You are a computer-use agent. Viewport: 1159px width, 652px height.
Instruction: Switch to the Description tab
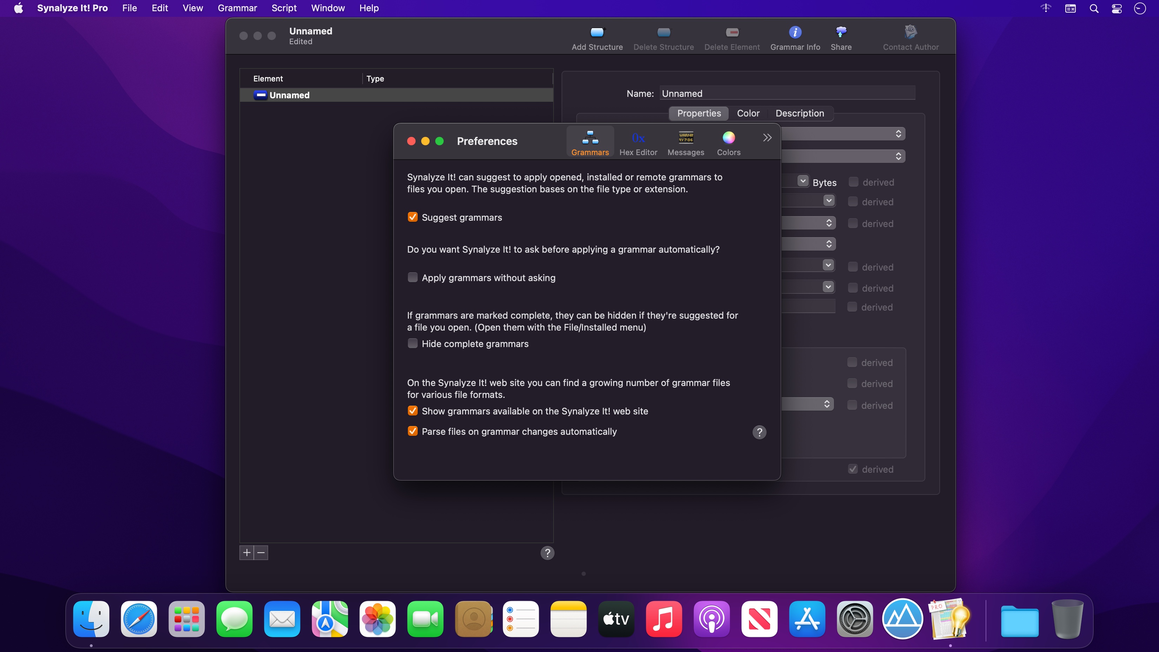click(800, 113)
